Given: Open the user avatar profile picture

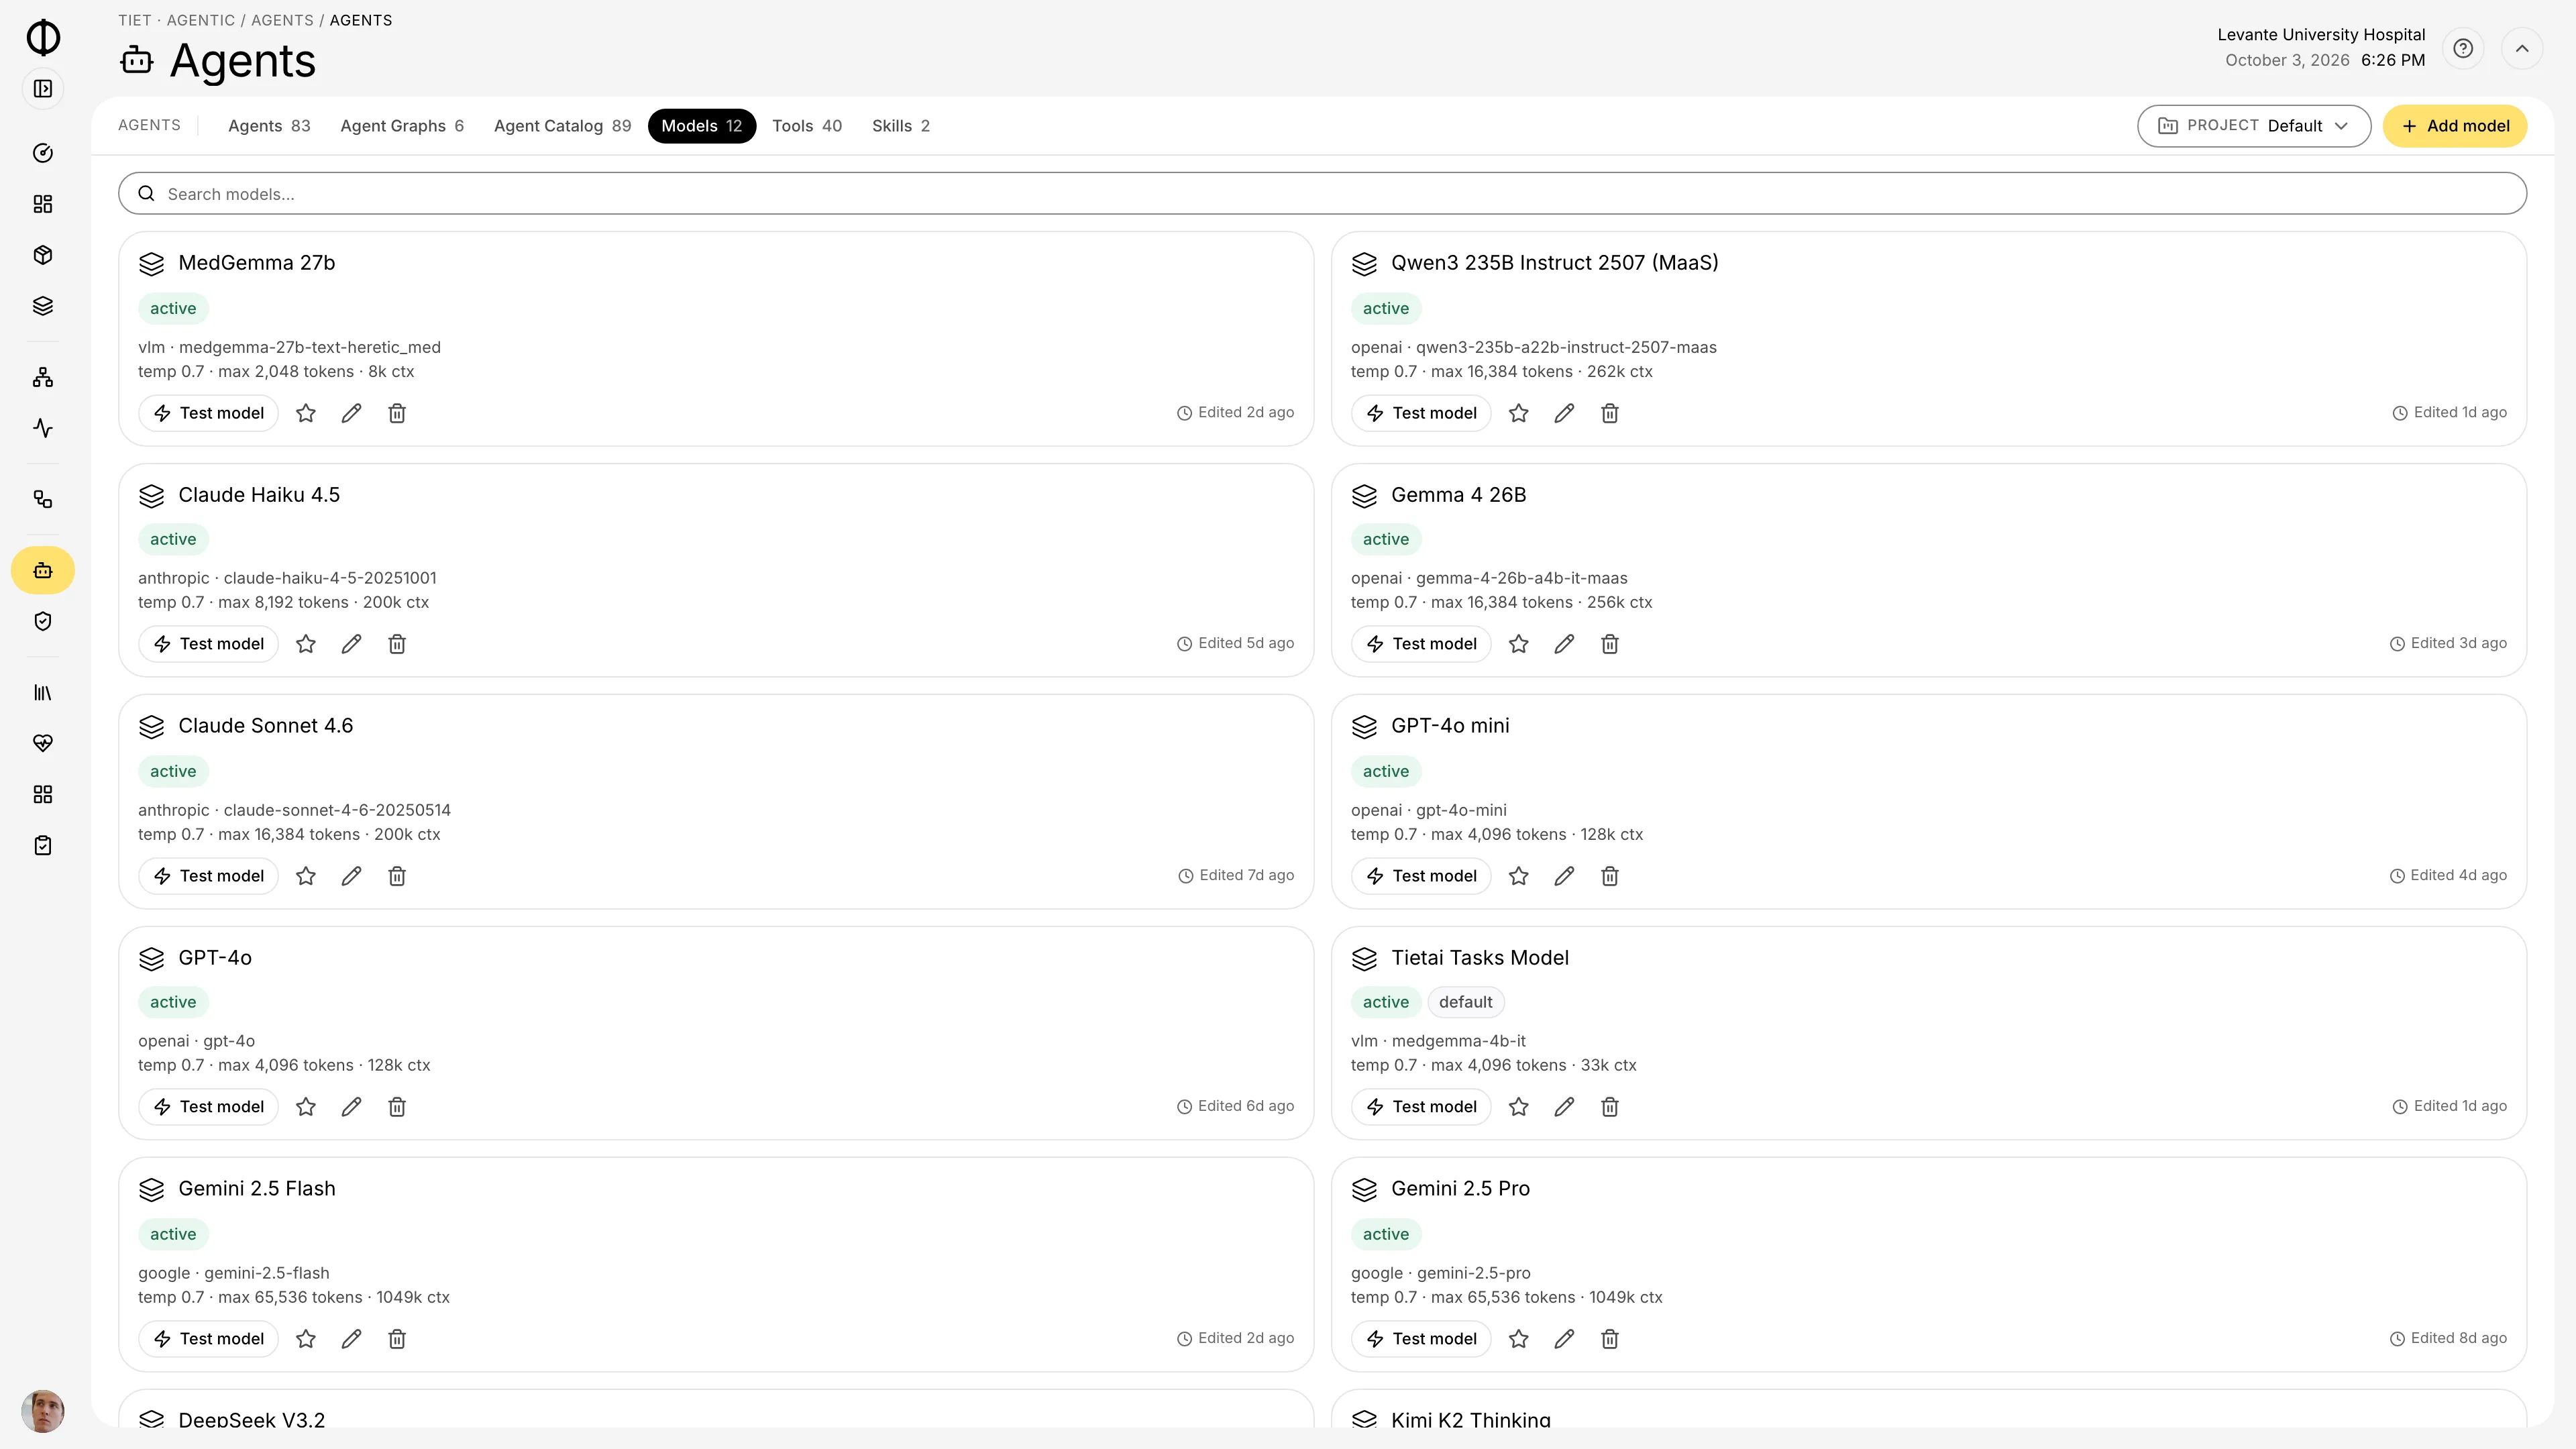Looking at the screenshot, I should tap(43, 1411).
